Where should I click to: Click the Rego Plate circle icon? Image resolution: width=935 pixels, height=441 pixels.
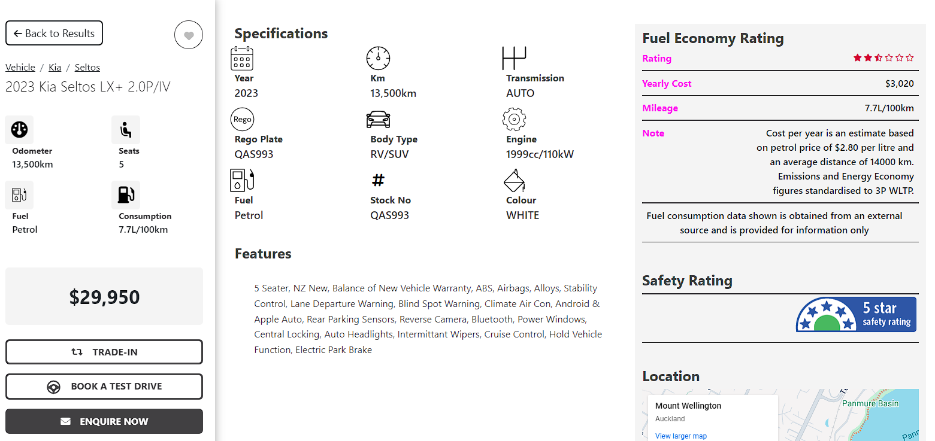click(243, 119)
